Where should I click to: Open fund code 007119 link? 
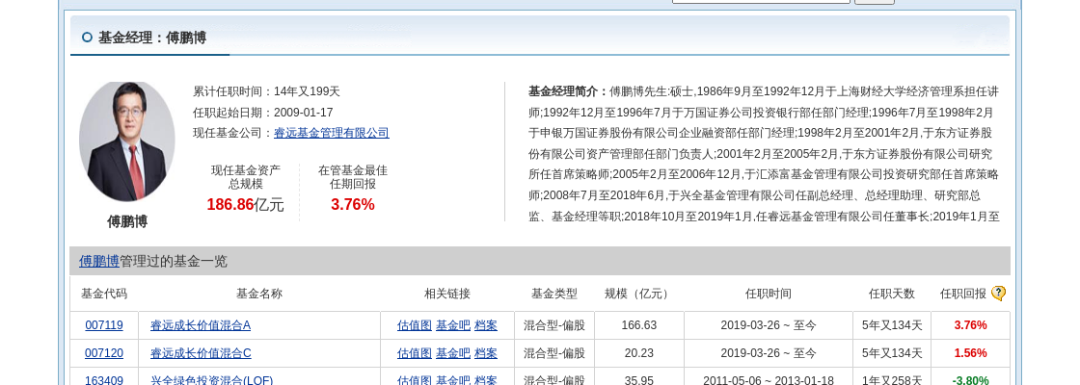coord(104,325)
